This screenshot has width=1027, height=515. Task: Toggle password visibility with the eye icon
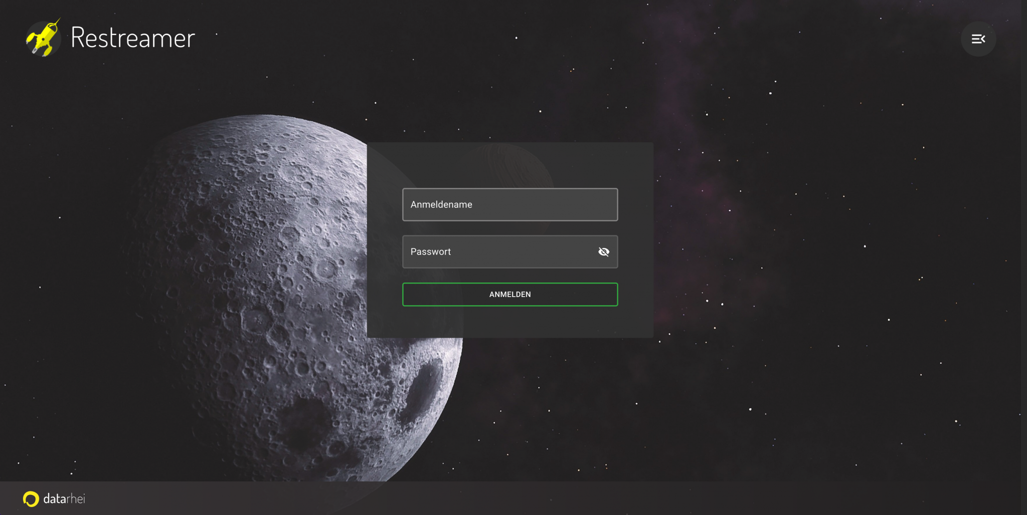pyautogui.click(x=604, y=252)
